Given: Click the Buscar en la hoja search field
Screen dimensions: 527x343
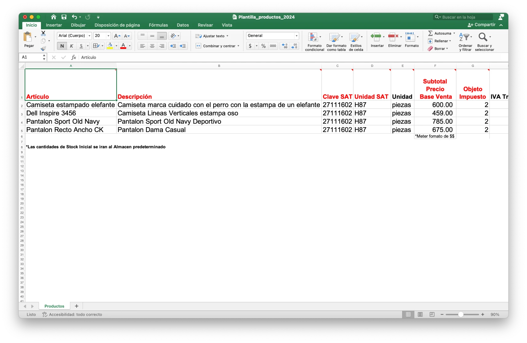Looking at the screenshot, I should [463, 17].
